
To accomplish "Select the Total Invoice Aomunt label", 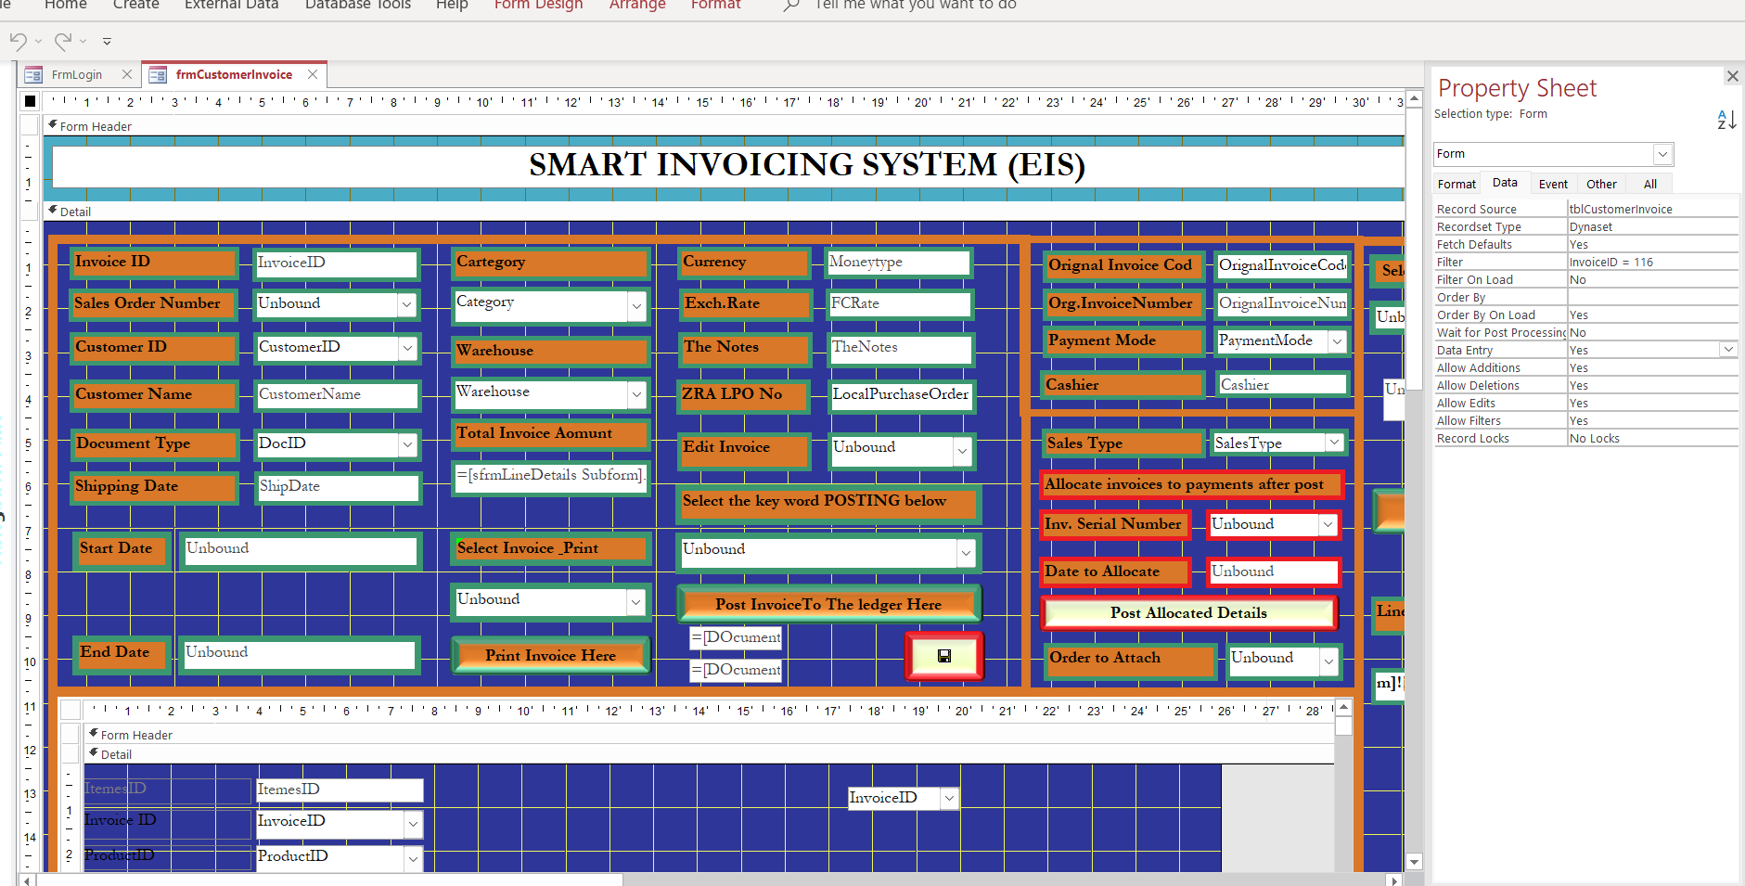I will 550,433.
